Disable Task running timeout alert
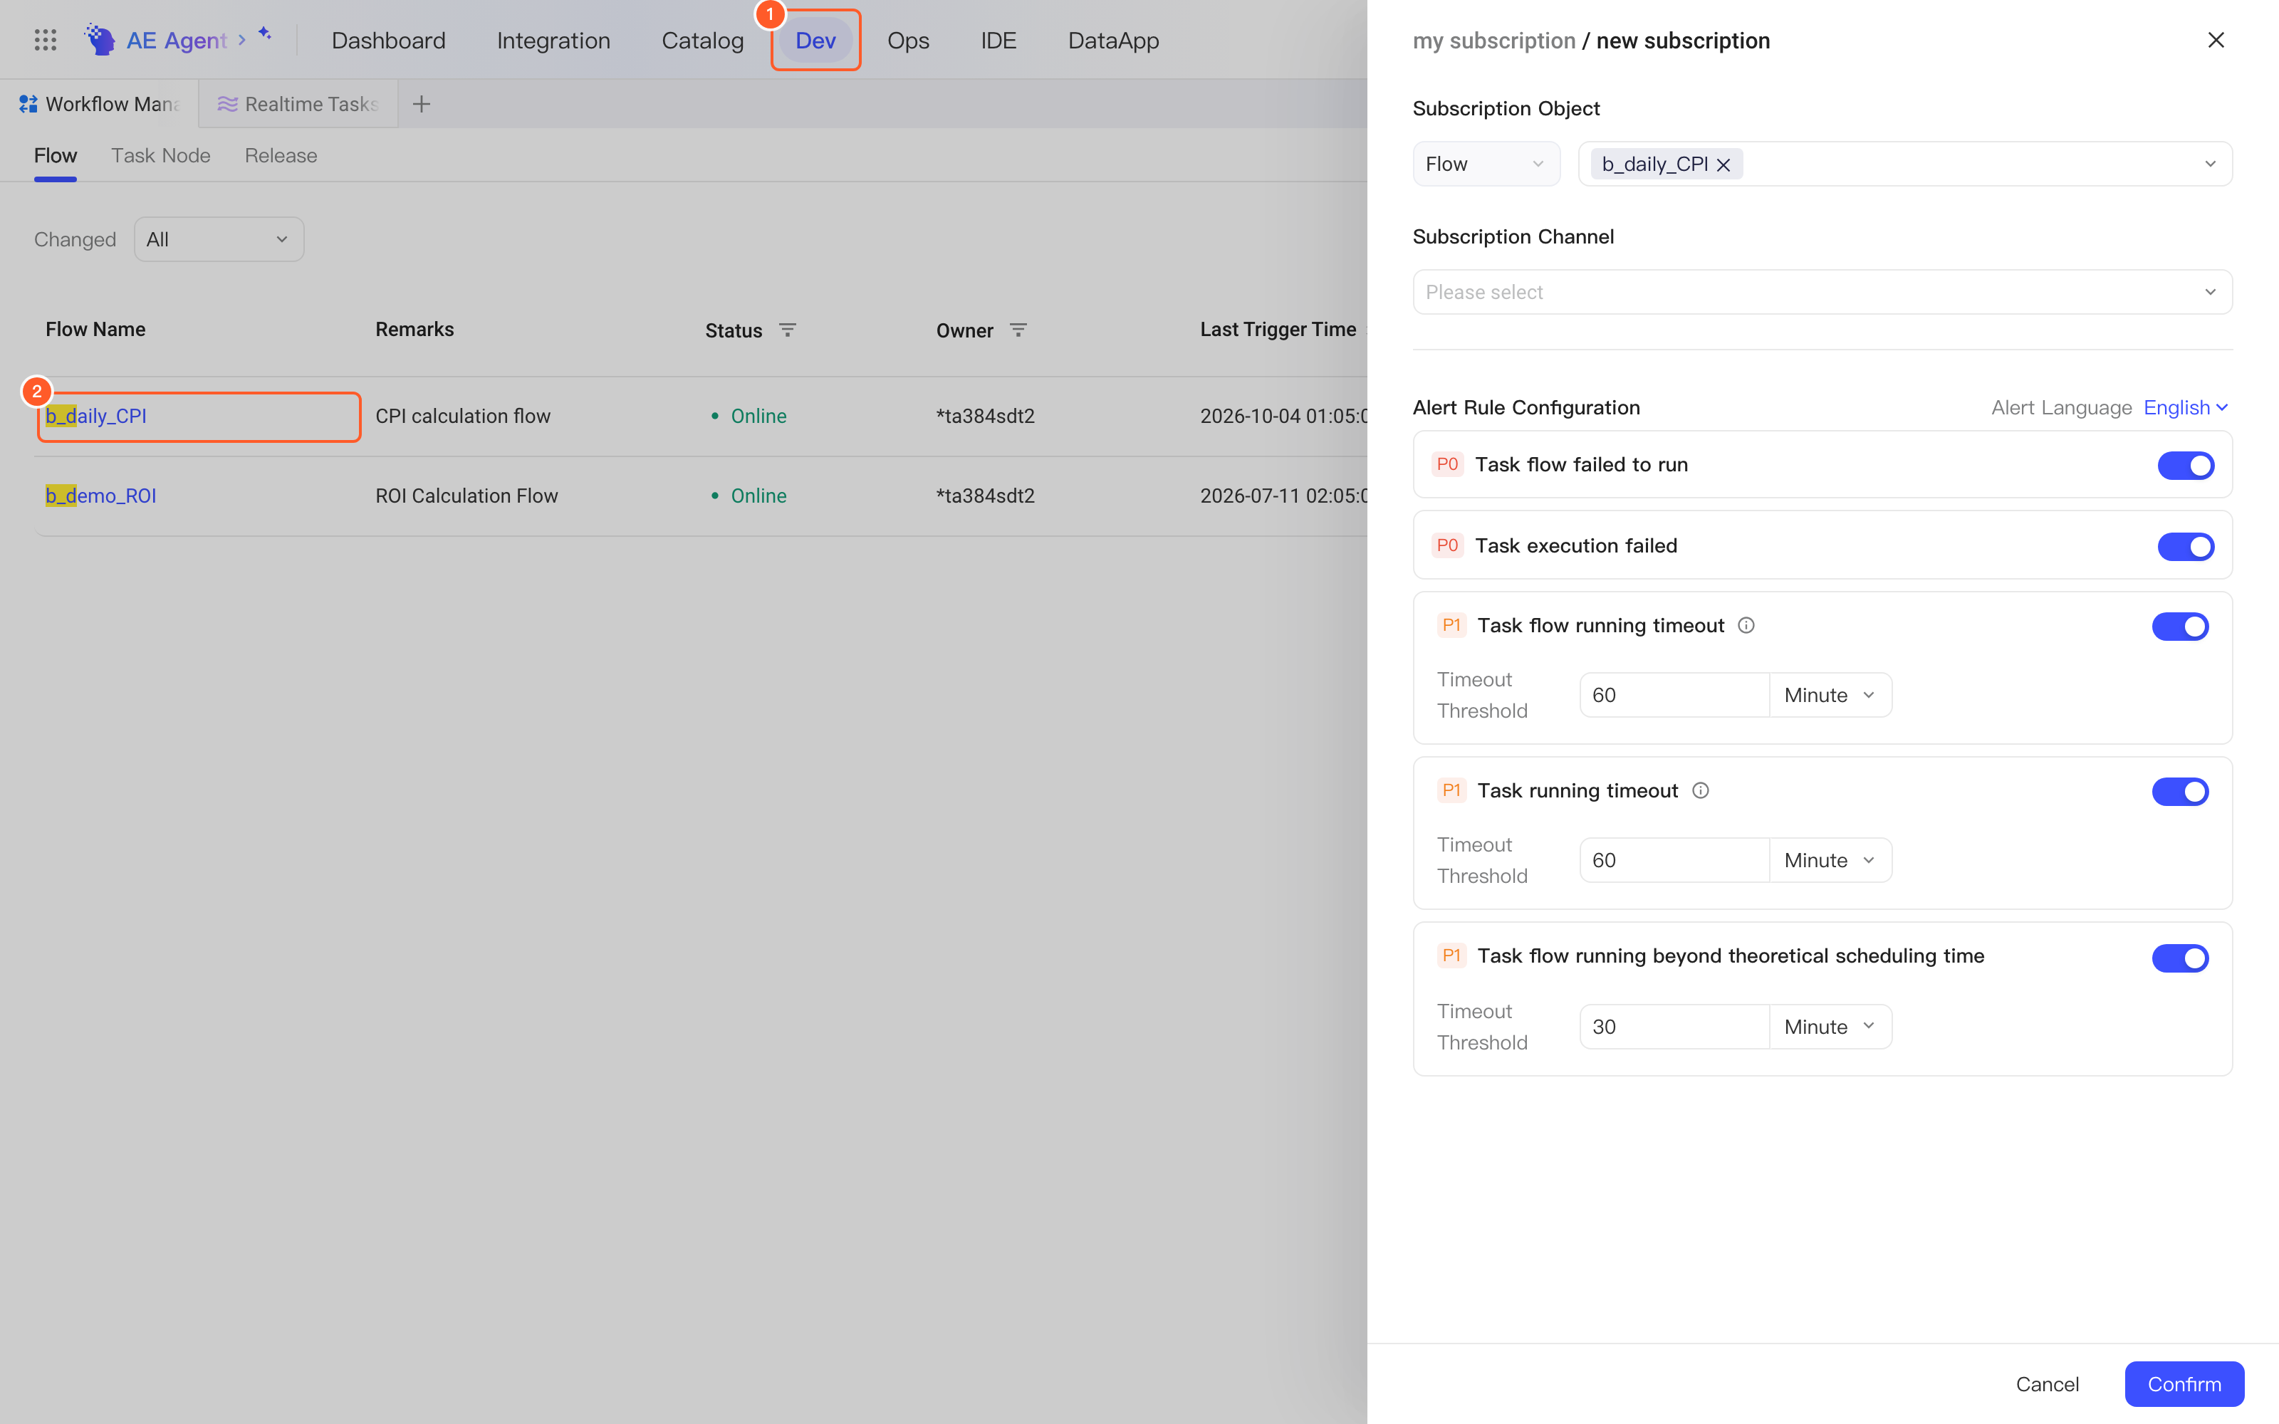Screen dimensions: 2279x1424 click(x=2179, y=792)
